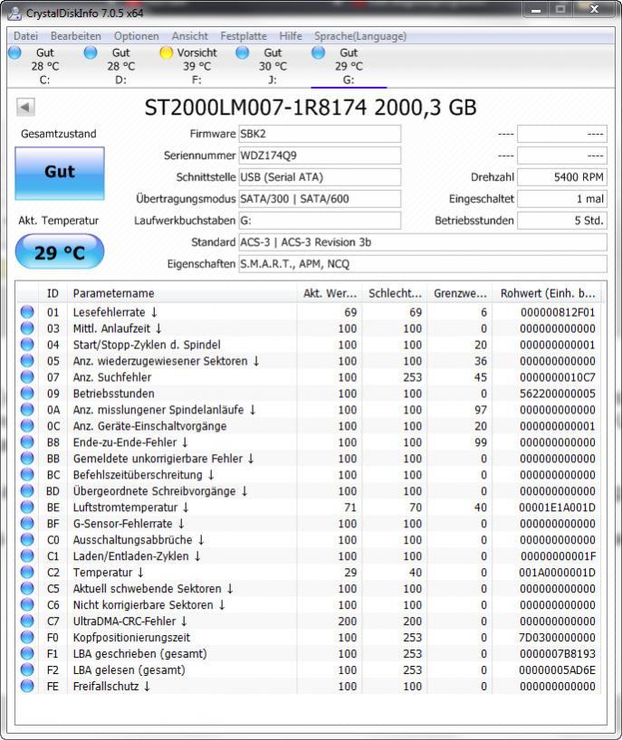Click the Seriennummer field WDZ174Q9
622x740 pixels.
click(320, 156)
